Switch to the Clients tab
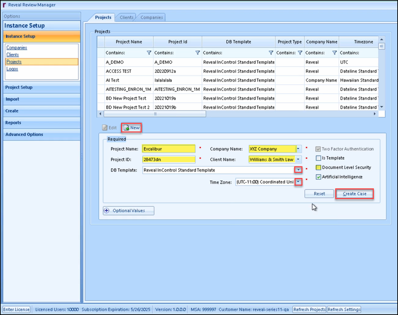The height and width of the screenshot is (315, 398). coord(126,17)
